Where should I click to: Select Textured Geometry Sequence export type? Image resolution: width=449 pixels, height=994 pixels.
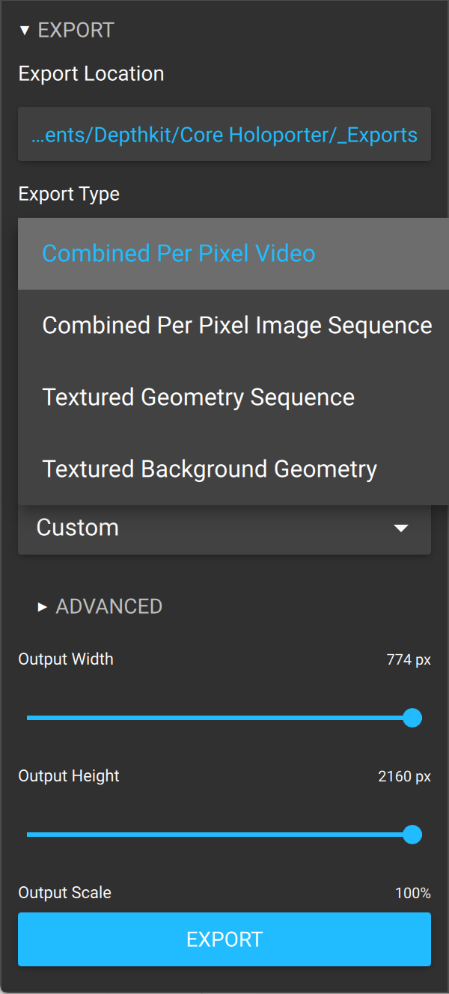(x=198, y=397)
